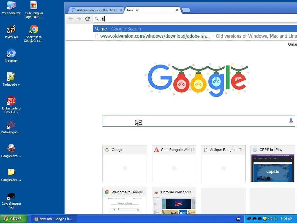Open Welcome to Google Chrome tile
Image resolution: width=297 pixels, height=223 pixels.
click(x=125, y=201)
